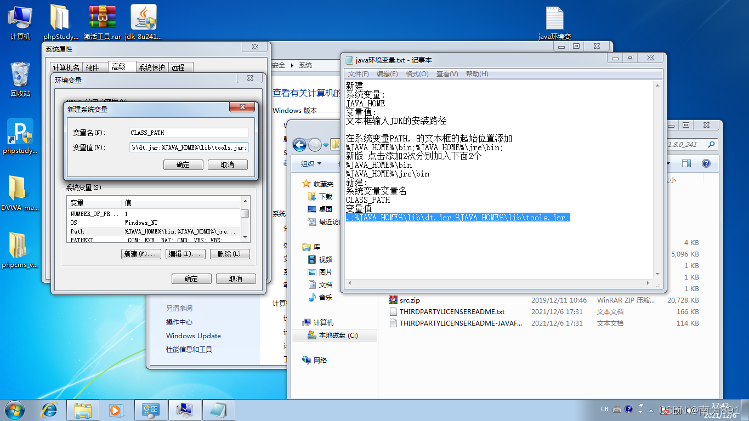Click 取消 in 新建系统变量 dialog
This screenshot has height=421, width=749.
[228, 164]
